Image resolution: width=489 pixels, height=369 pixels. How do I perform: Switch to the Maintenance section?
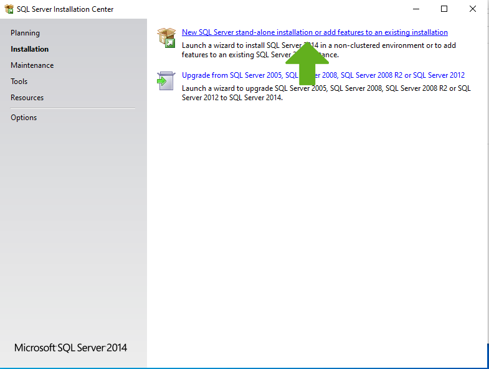[x=32, y=65]
